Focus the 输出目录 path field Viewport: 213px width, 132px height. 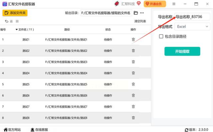[x=106, y=13]
